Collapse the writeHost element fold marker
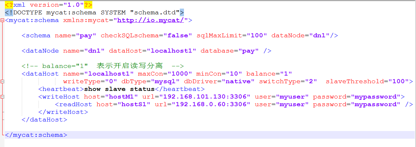 (2, 97)
